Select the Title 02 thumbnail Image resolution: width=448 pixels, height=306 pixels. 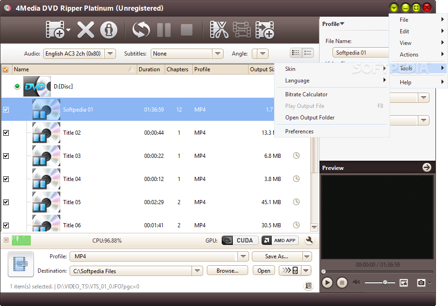click(x=46, y=132)
